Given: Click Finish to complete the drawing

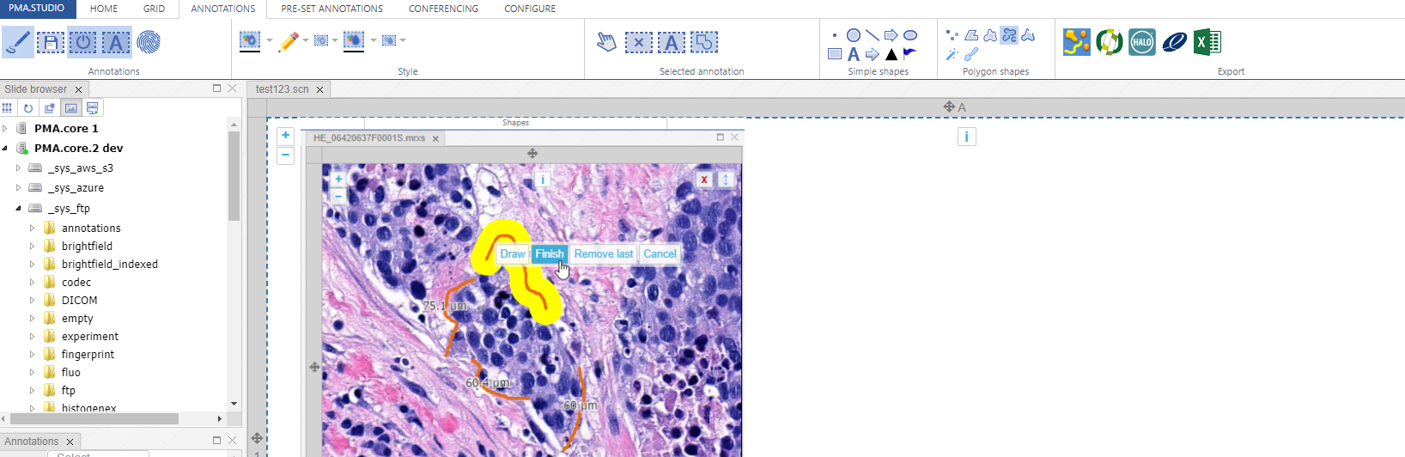Looking at the screenshot, I should coord(549,253).
